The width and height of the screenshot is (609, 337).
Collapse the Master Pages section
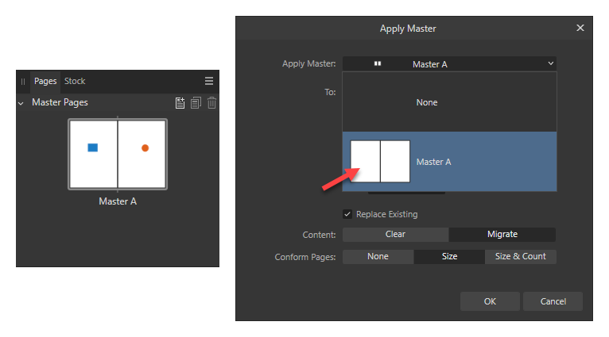(21, 103)
